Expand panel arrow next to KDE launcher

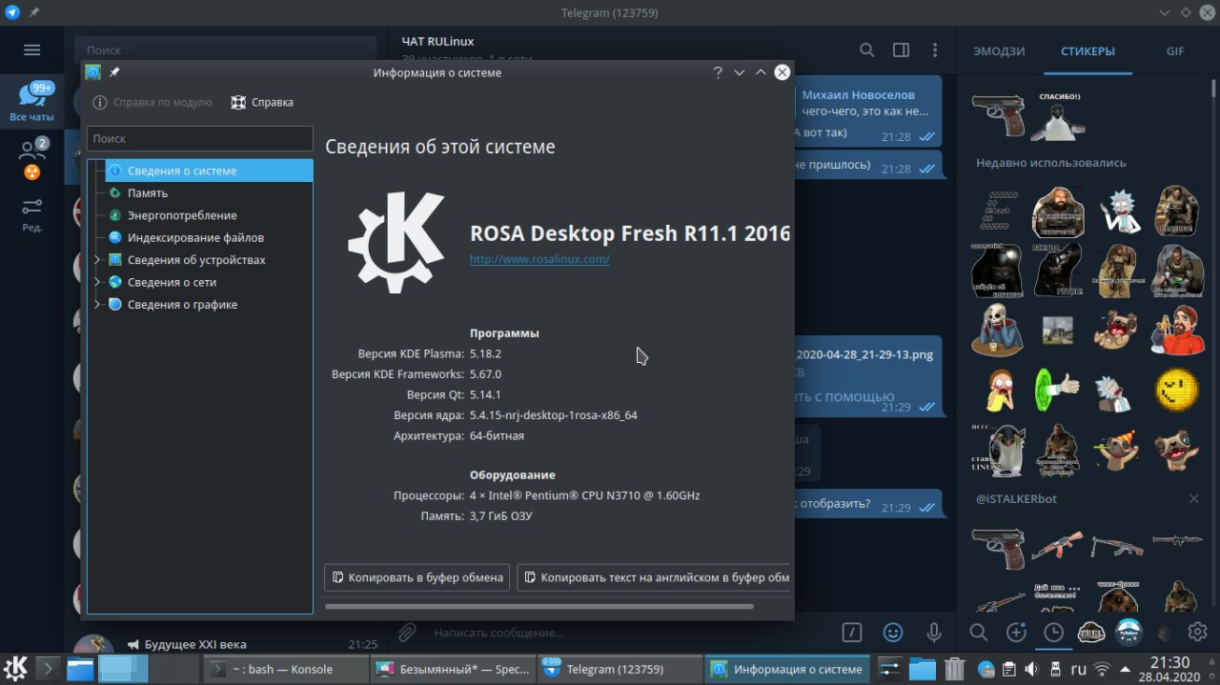(x=48, y=669)
